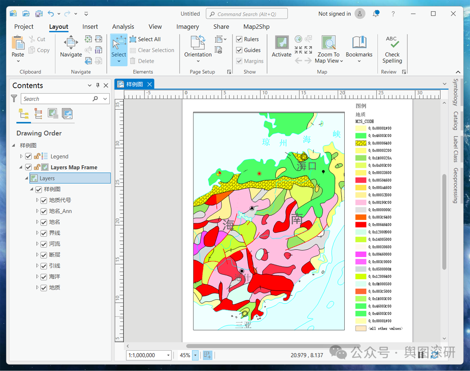Image resolution: width=470 pixels, height=371 pixels.
Task: Toggle the Guides checkbox
Action: click(239, 50)
